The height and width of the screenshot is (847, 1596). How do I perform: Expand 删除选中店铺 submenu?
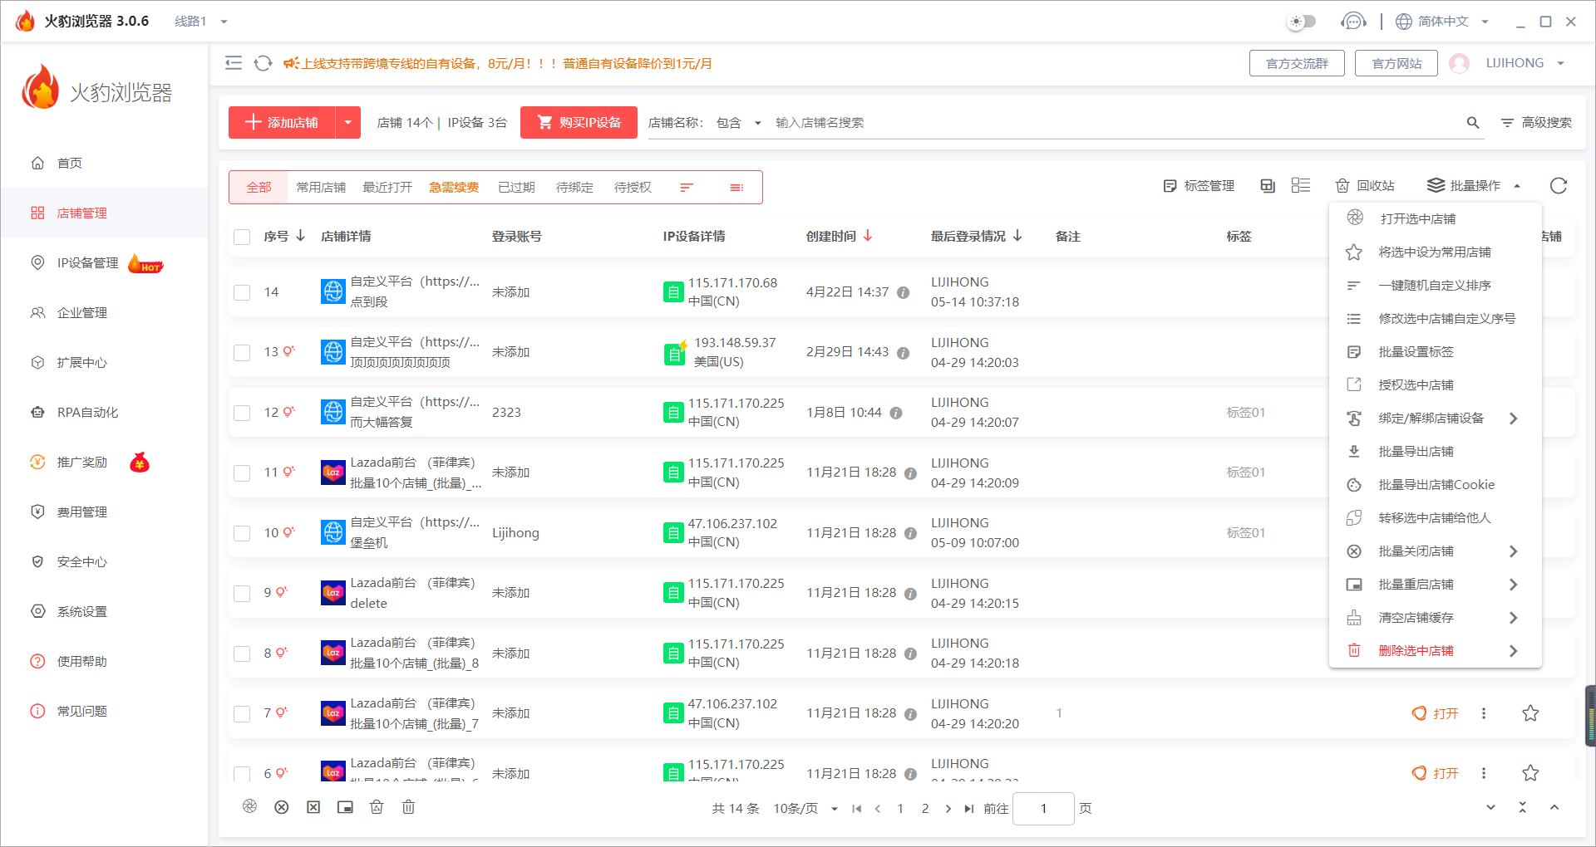click(x=1513, y=651)
